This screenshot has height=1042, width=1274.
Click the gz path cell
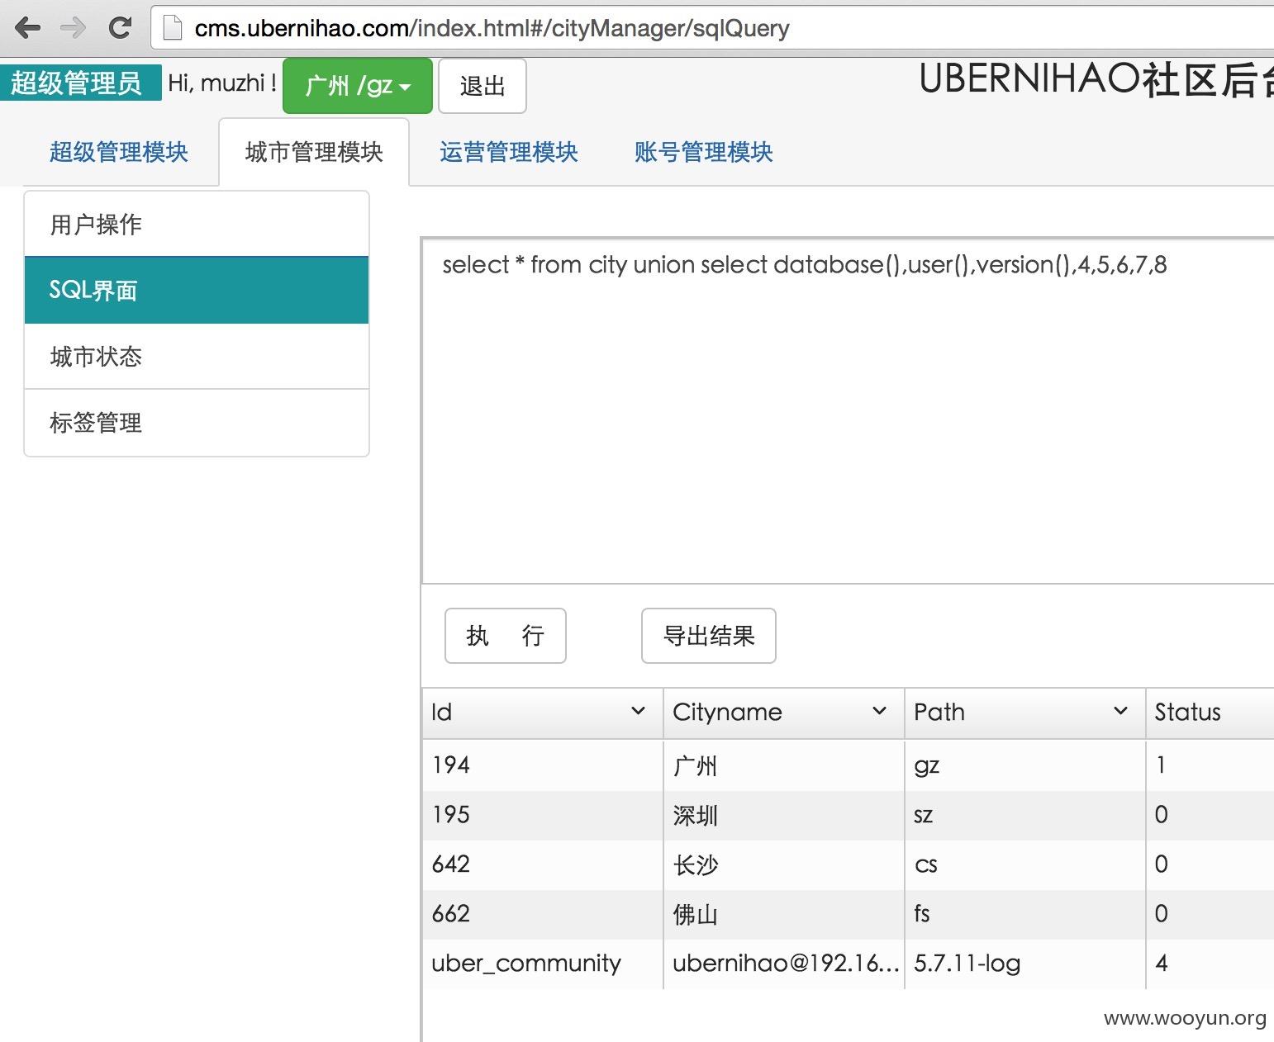1025,765
